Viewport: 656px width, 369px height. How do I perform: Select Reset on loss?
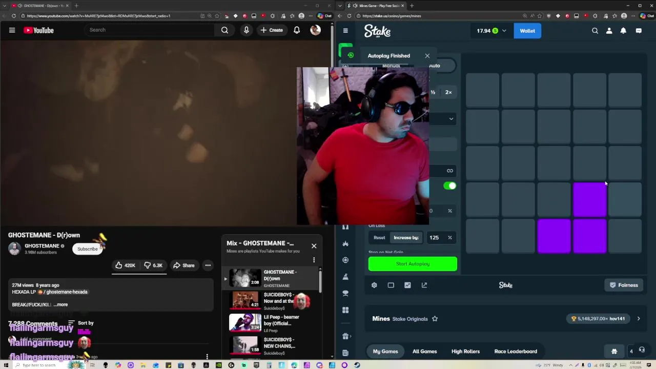point(379,238)
